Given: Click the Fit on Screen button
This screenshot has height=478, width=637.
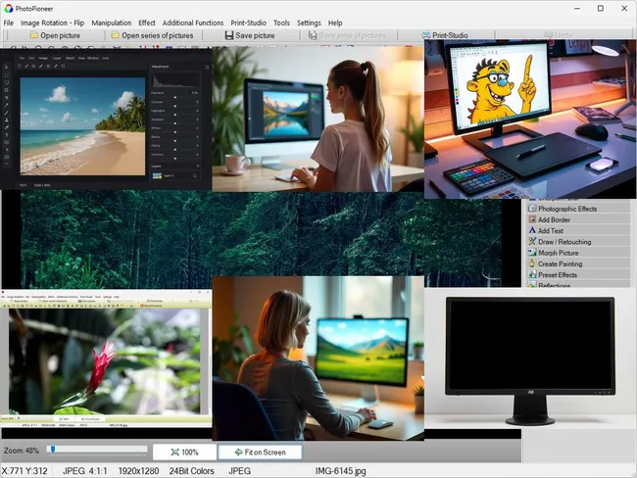Looking at the screenshot, I should point(260,452).
